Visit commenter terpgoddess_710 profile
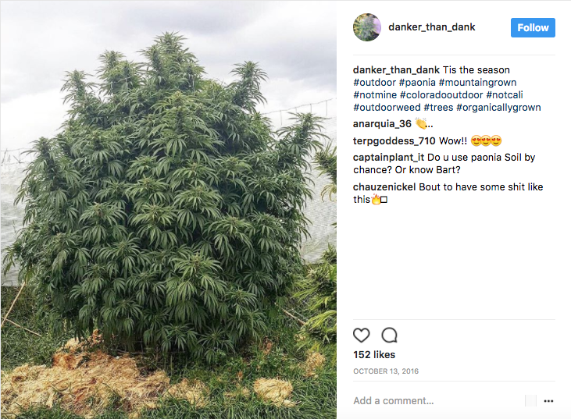 tap(394, 141)
